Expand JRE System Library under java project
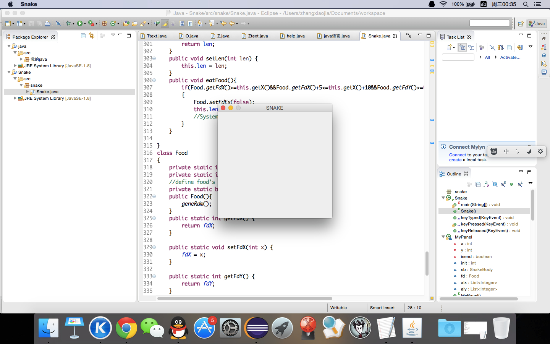Screen dimensions: 550x344 [15, 66]
